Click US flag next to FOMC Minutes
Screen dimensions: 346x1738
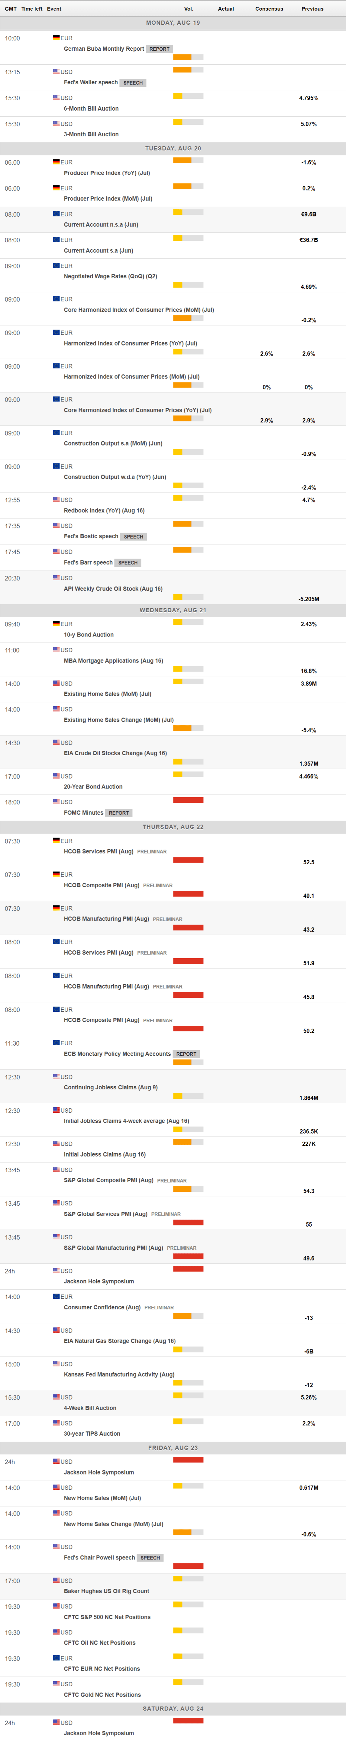57,801
